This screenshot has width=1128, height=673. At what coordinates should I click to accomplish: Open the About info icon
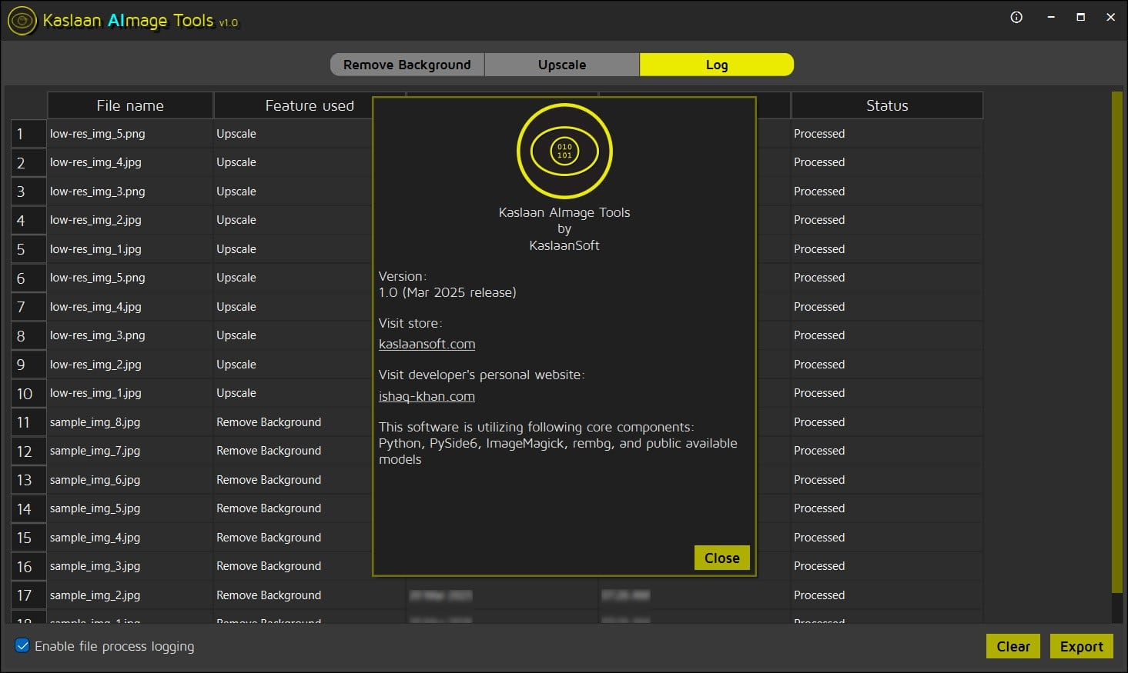point(1016,17)
